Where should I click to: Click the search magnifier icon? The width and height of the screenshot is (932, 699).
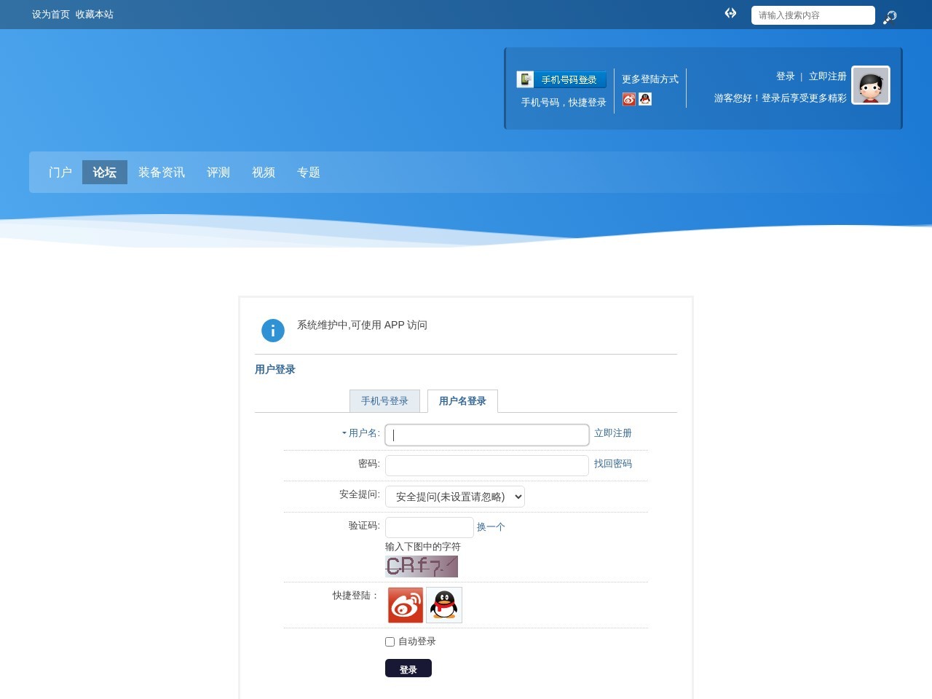889,17
